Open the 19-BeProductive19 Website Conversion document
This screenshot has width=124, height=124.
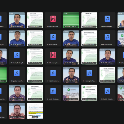(x=89, y=93)
